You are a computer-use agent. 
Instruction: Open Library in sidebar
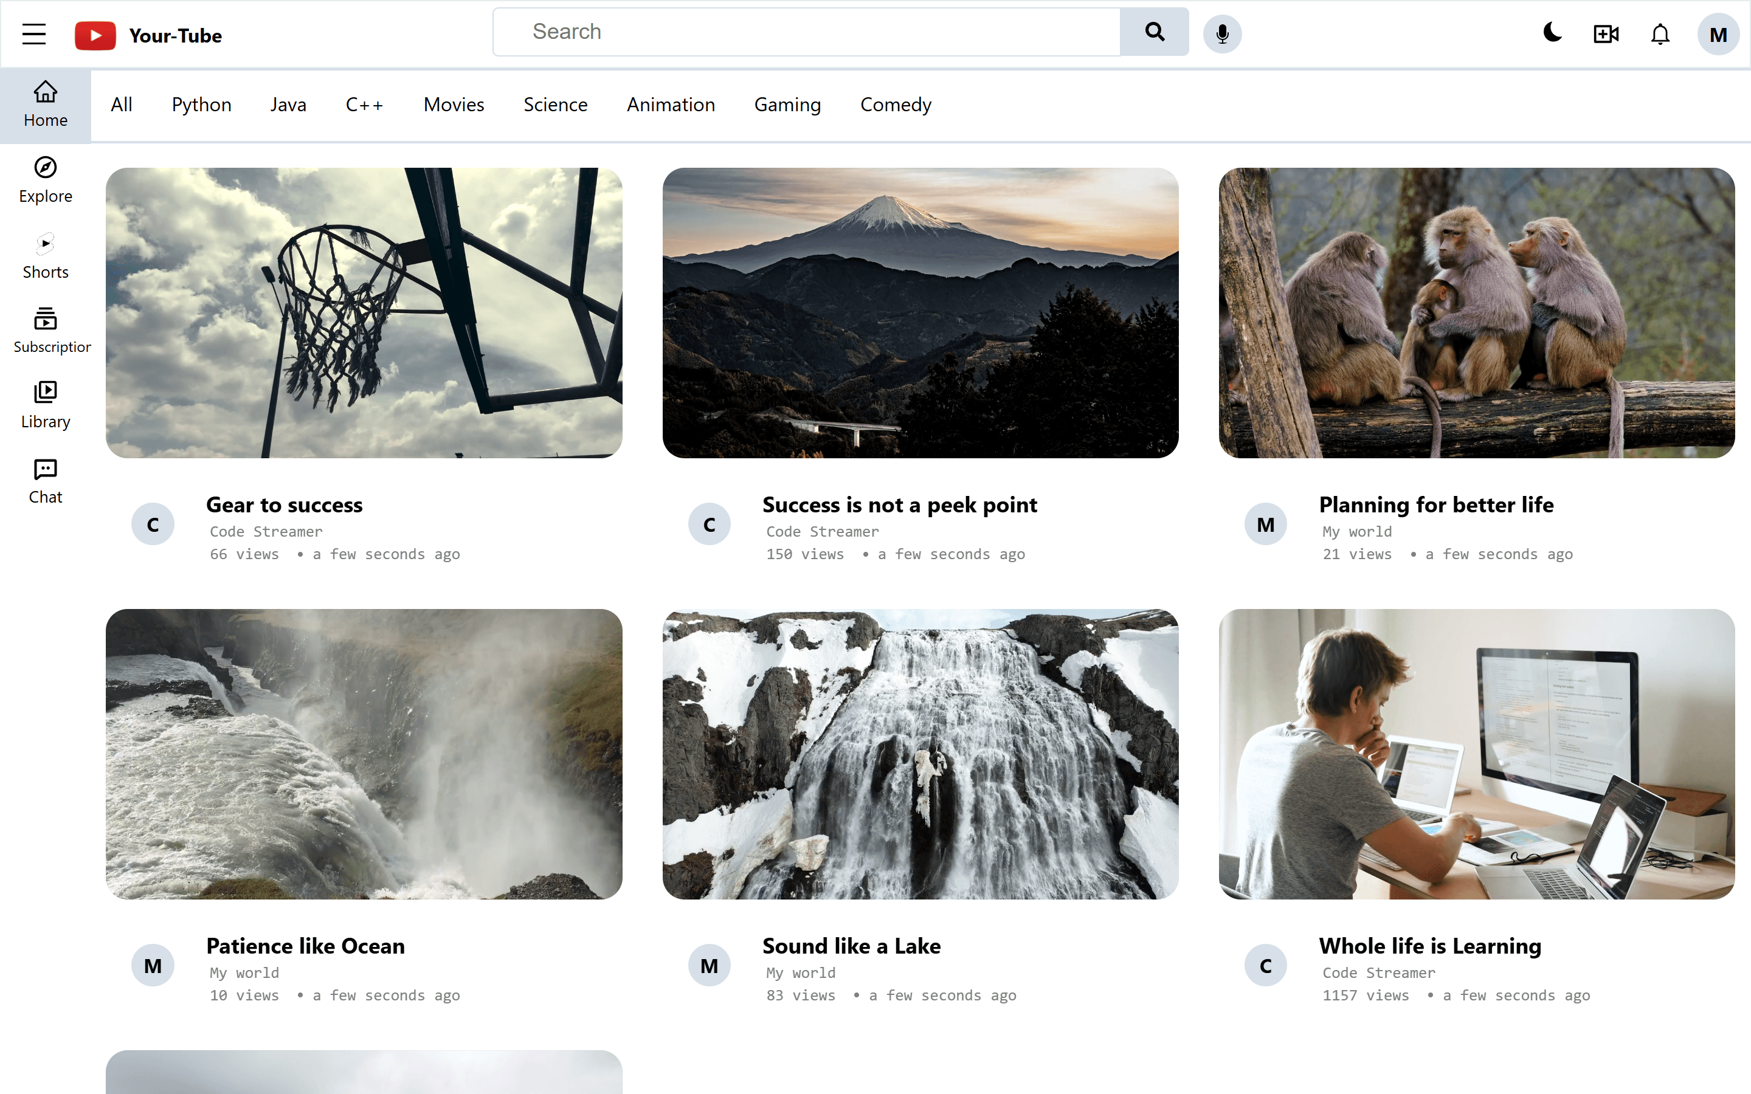46,406
